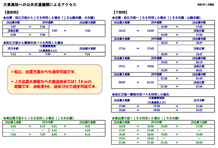Select the 8:05 time cell
This screenshot has height=148, width=218.
(54, 134)
